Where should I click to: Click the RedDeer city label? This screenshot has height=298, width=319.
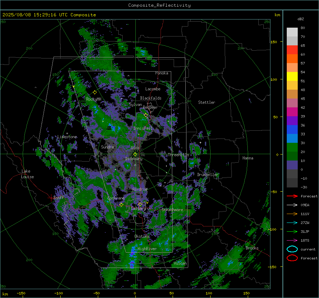click(150, 107)
